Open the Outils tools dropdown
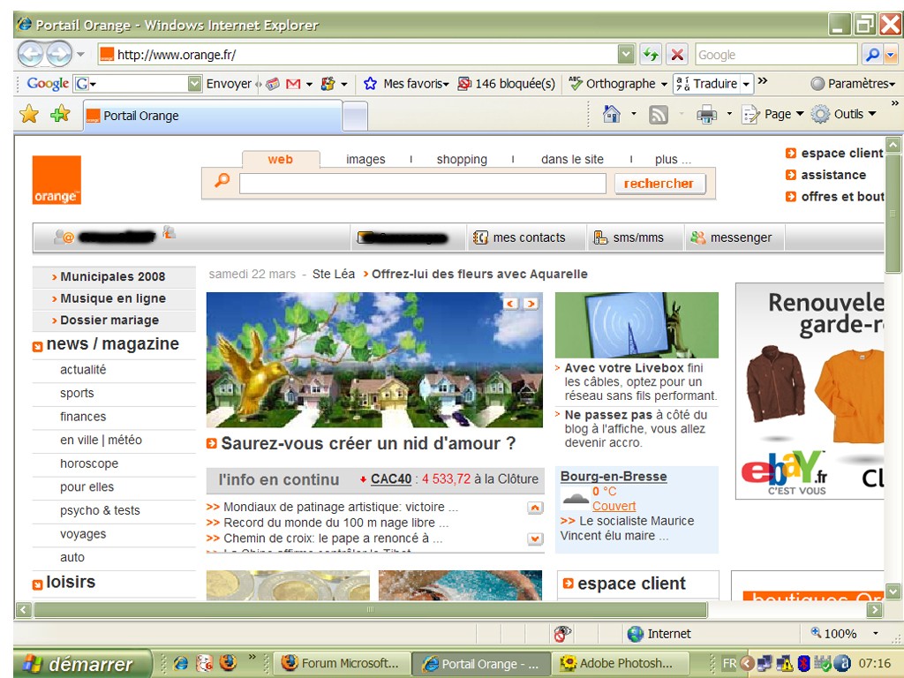 click(845, 114)
